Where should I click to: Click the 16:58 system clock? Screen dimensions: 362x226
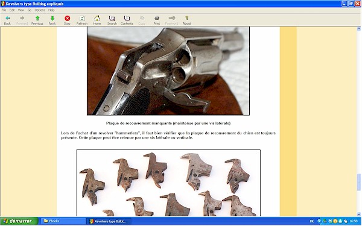(x=354, y=221)
